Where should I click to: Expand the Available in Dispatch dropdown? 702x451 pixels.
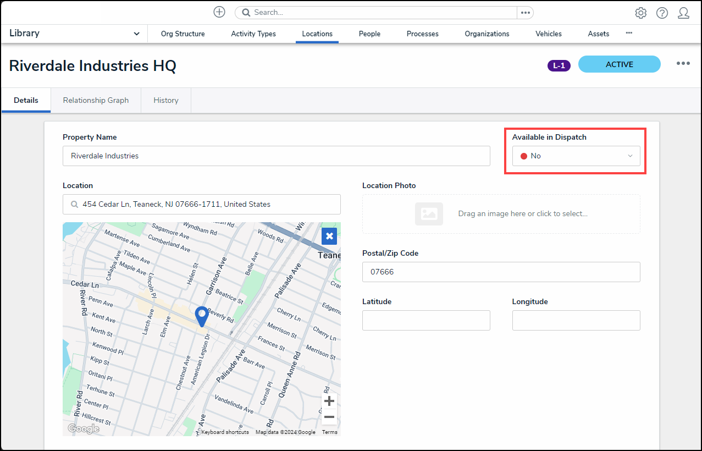[x=576, y=156]
